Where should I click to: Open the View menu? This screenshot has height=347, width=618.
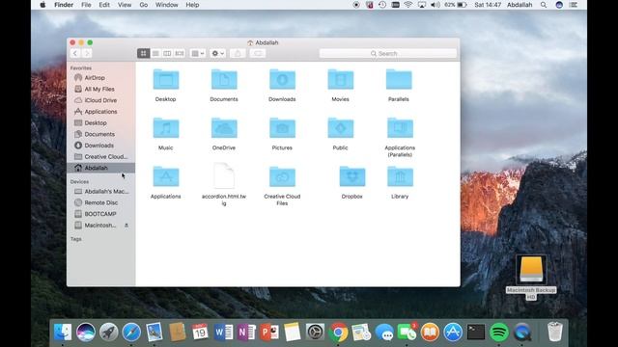click(125, 5)
